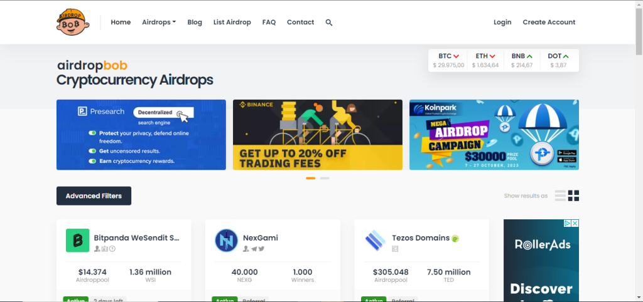This screenshot has height=302, width=643.
Task: Click KYC ID-card icon under Bitpanda WeSendit
Action: [105, 249]
